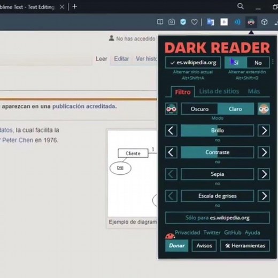
Task: Decrease Contraste with left arrow
Action: click(171, 152)
